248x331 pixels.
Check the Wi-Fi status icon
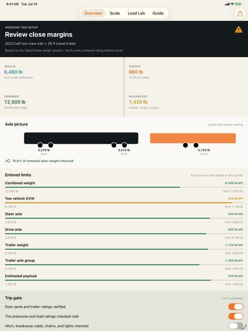pos(232,4)
